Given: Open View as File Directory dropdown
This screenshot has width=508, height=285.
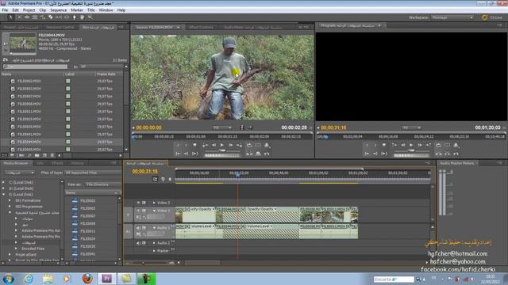Looking at the screenshot, I should click(x=102, y=184).
